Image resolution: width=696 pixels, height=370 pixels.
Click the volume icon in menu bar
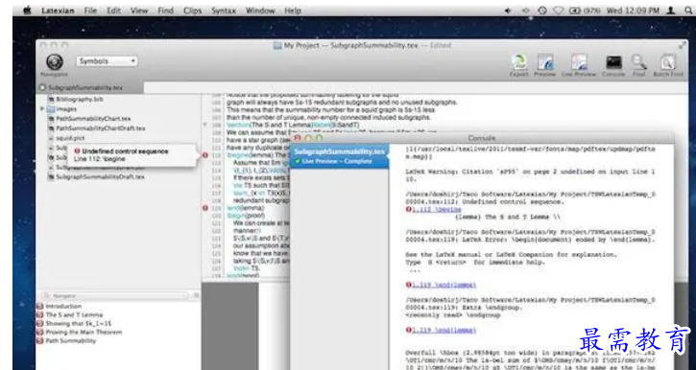coord(508,11)
